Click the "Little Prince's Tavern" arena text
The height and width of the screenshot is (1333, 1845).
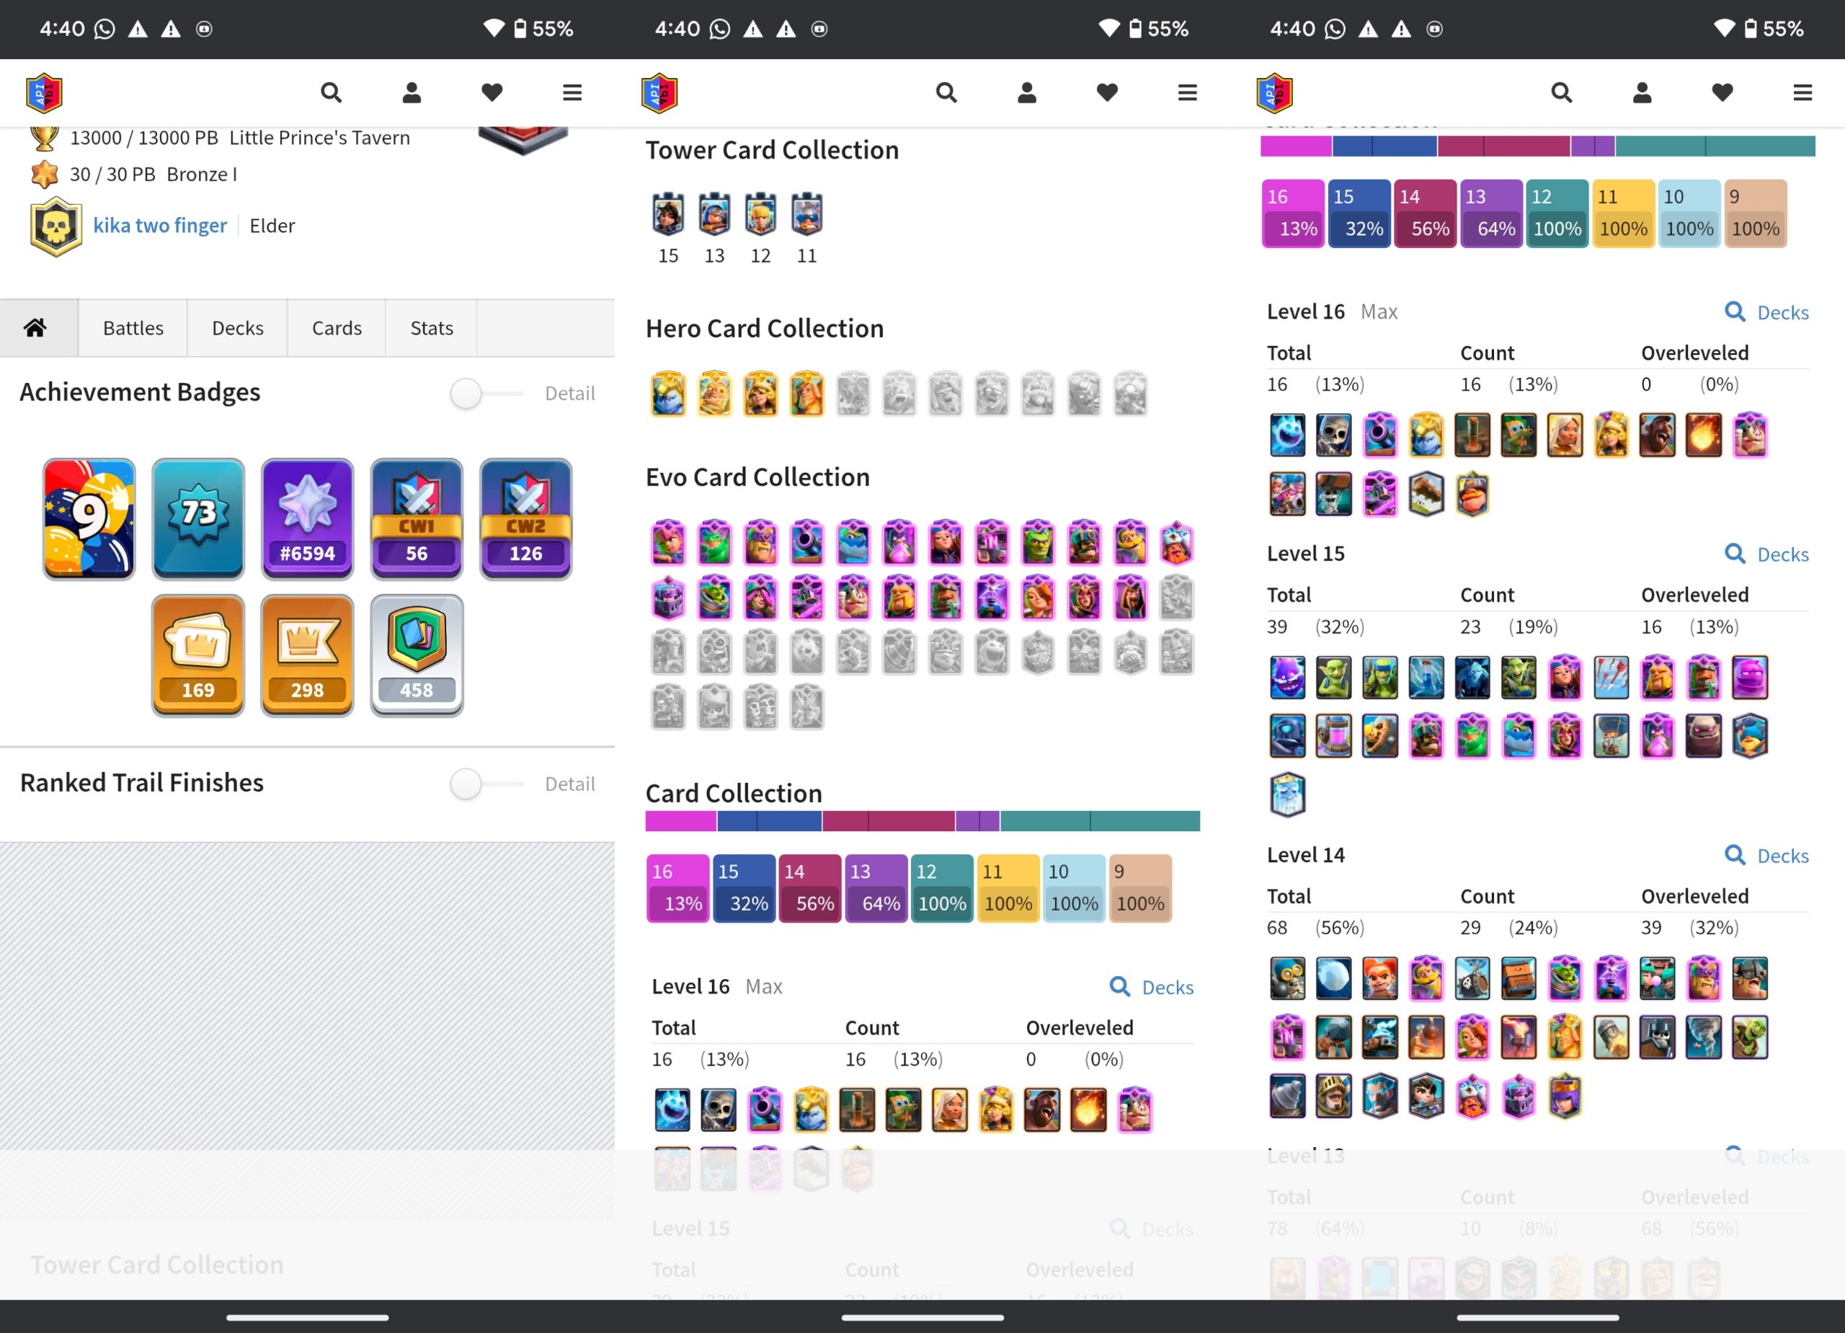click(x=320, y=138)
